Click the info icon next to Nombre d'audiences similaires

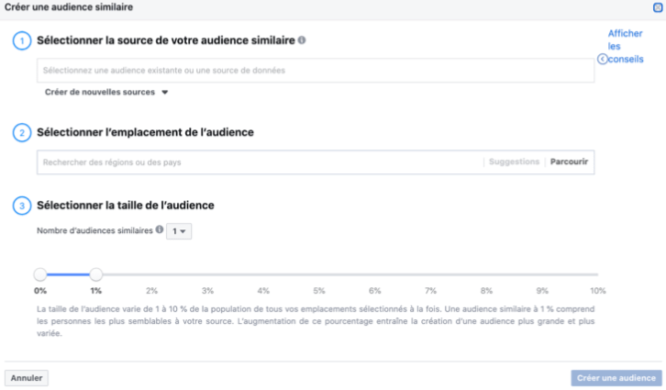(x=160, y=229)
